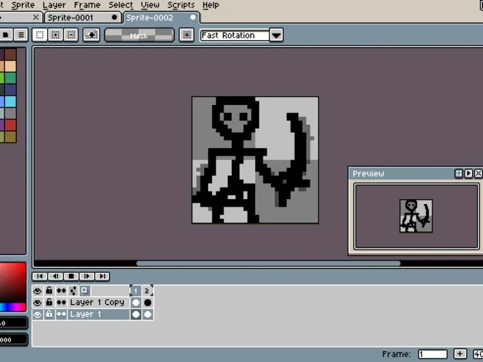Click the Preview center/fullscreen icon
The width and height of the screenshot is (483, 362).
459,173
